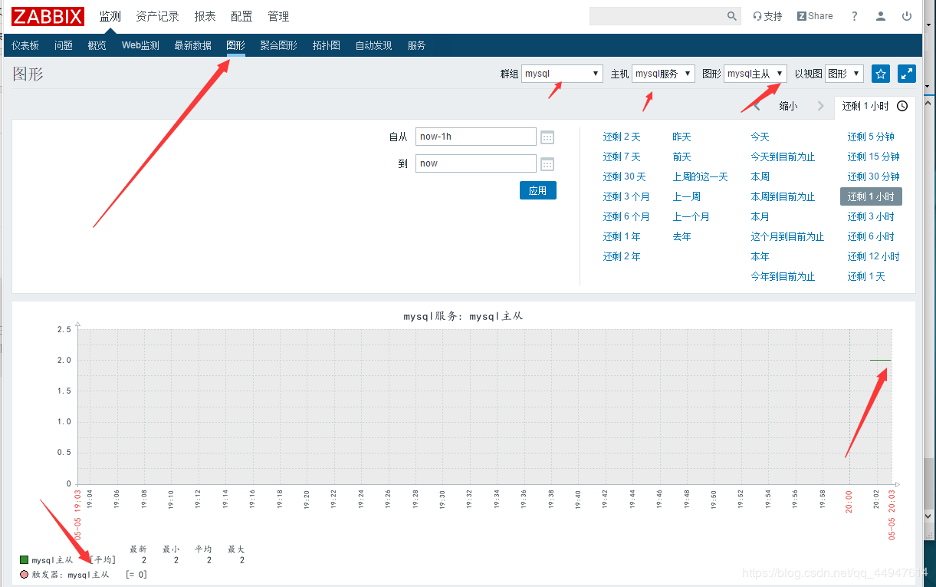Screen dimensions: 936x587
Task: Select 还剩 15 分钟 time range
Action: point(873,157)
